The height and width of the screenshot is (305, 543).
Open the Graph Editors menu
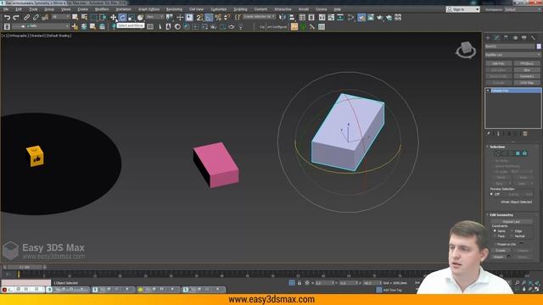pyautogui.click(x=149, y=9)
